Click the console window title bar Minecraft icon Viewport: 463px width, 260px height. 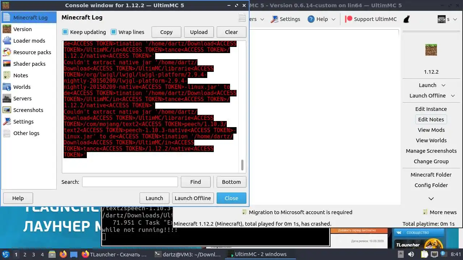click(6, 5)
